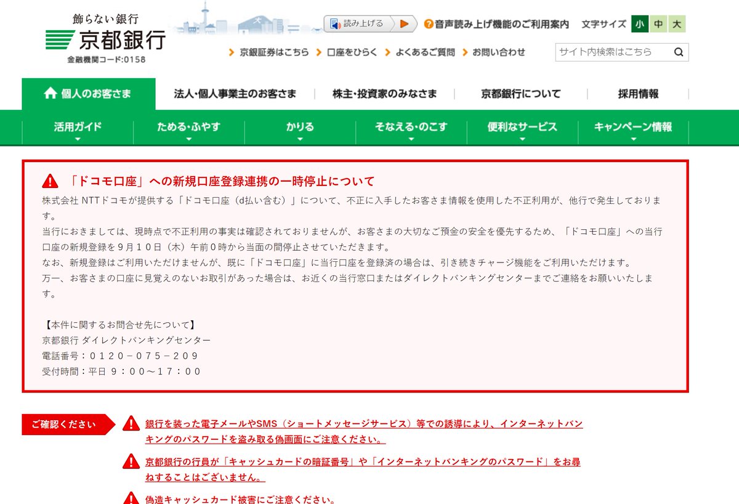Open 音声読み上げ機能のご利用案内 help link
Screen dimensions: 739x504
[501, 25]
